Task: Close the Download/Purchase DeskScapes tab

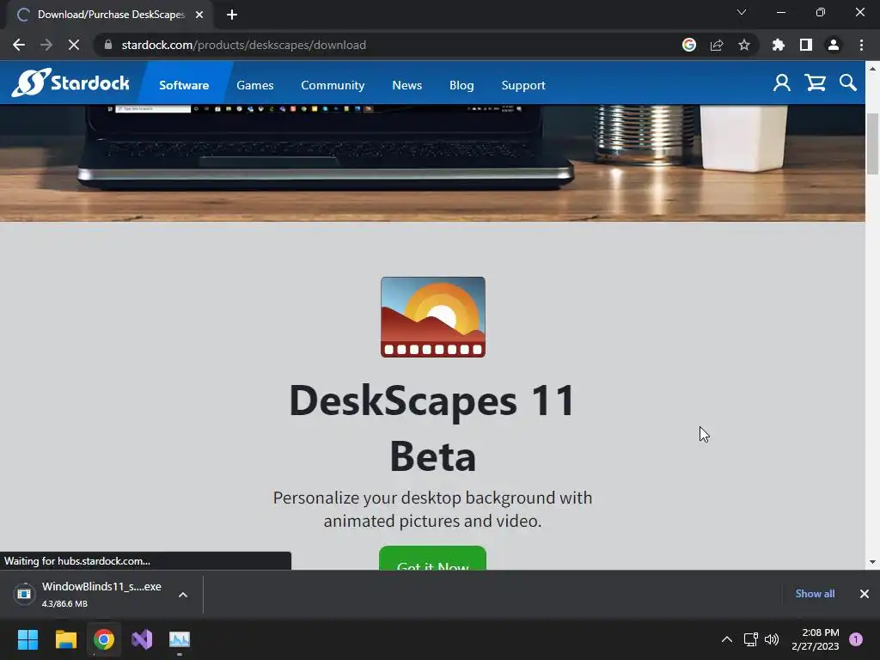Action: [x=199, y=15]
